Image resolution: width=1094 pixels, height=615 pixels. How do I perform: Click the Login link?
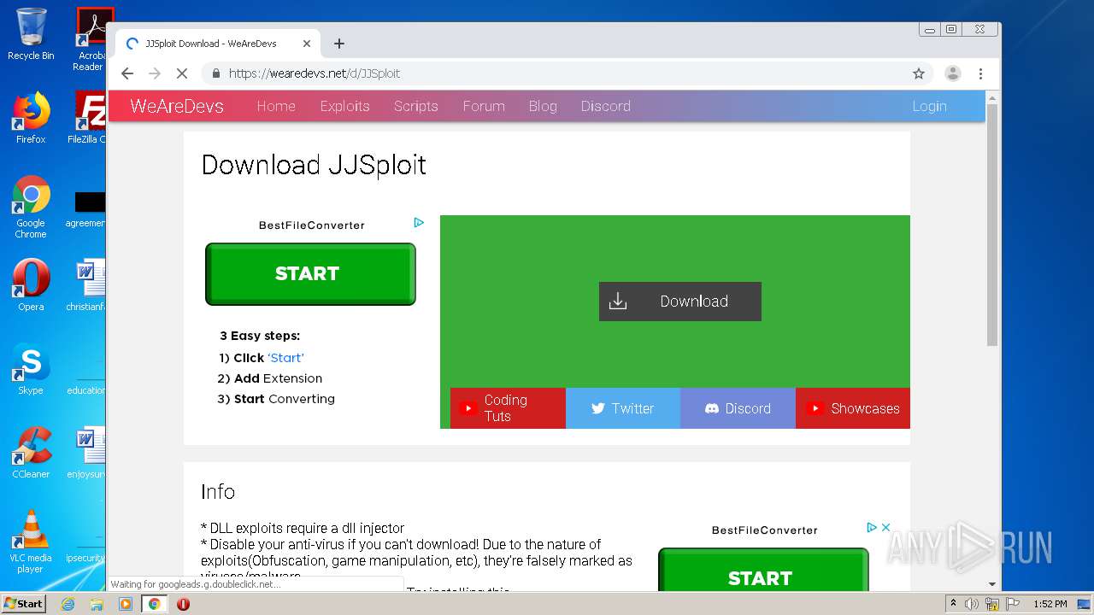(929, 106)
